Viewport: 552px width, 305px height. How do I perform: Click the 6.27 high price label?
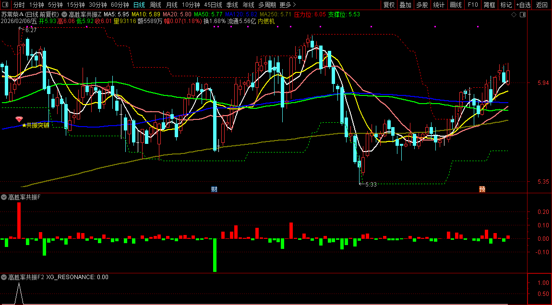31,30
